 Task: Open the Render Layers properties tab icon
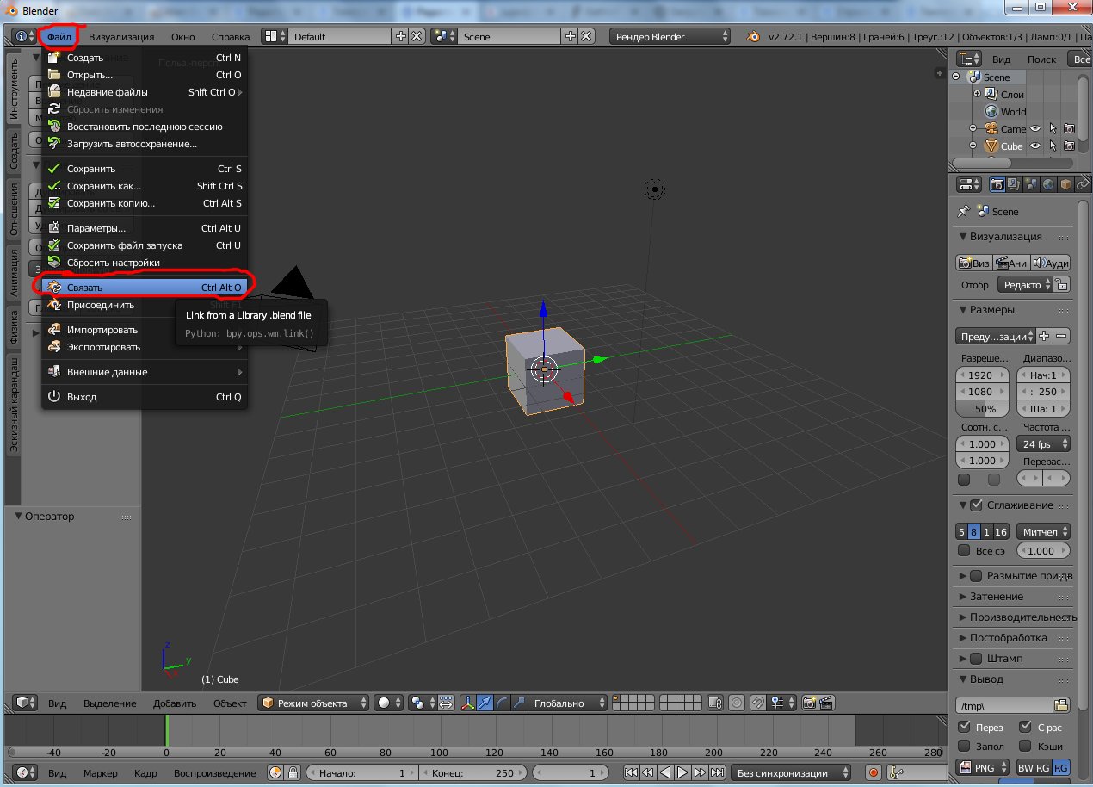(x=1013, y=183)
